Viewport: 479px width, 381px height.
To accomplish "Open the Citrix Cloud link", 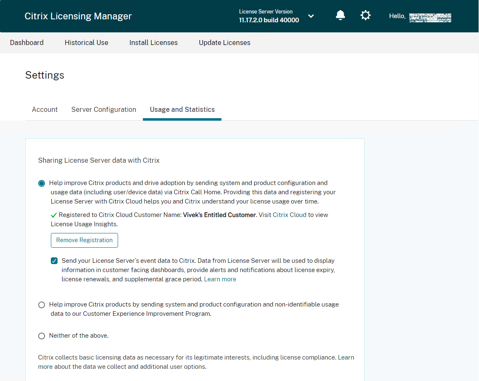I will coord(290,214).
